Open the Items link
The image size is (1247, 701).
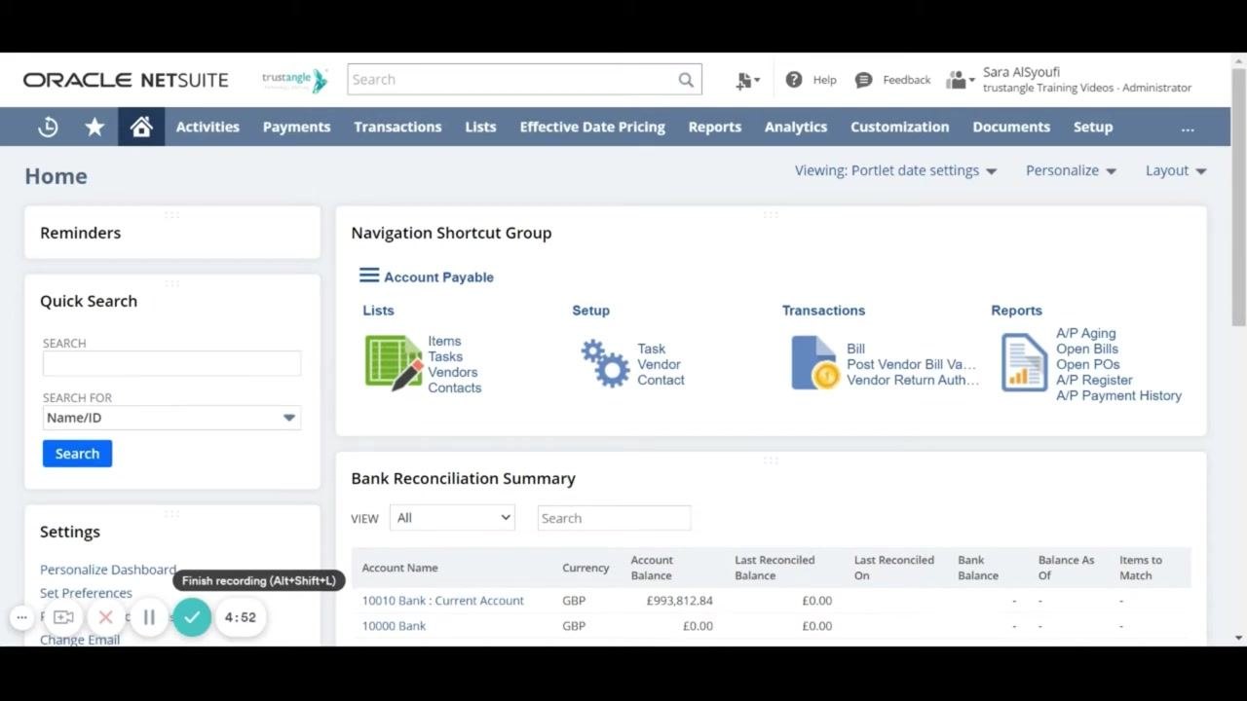[444, 341]
